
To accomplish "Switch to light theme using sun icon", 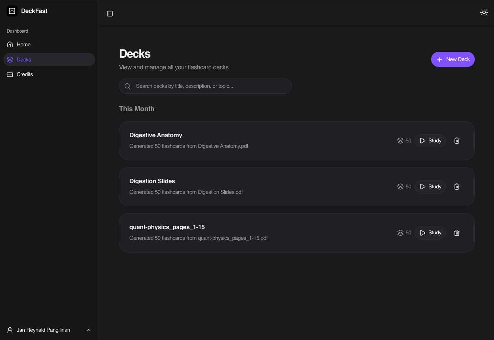I will pyautogui.click(x=484, y=13).
